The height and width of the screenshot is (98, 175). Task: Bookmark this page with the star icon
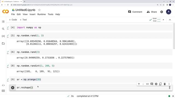pos(164,5)
